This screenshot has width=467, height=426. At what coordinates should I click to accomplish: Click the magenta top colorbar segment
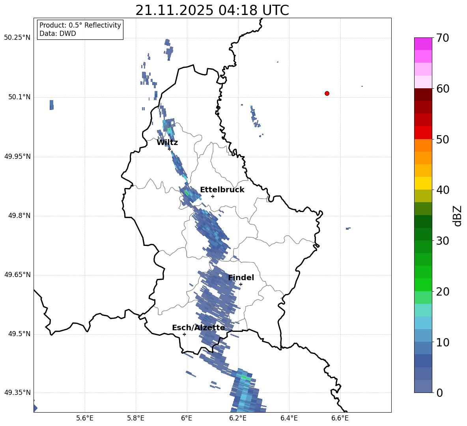423,44
